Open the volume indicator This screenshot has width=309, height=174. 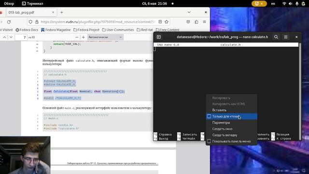[x=291, y=3]
